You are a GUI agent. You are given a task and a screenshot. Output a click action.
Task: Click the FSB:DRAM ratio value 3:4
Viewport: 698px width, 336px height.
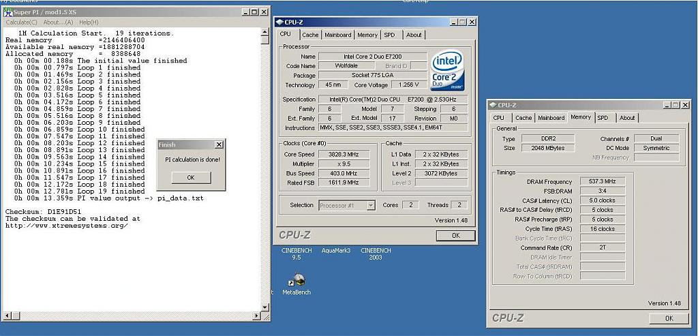[x=603, y=191]
